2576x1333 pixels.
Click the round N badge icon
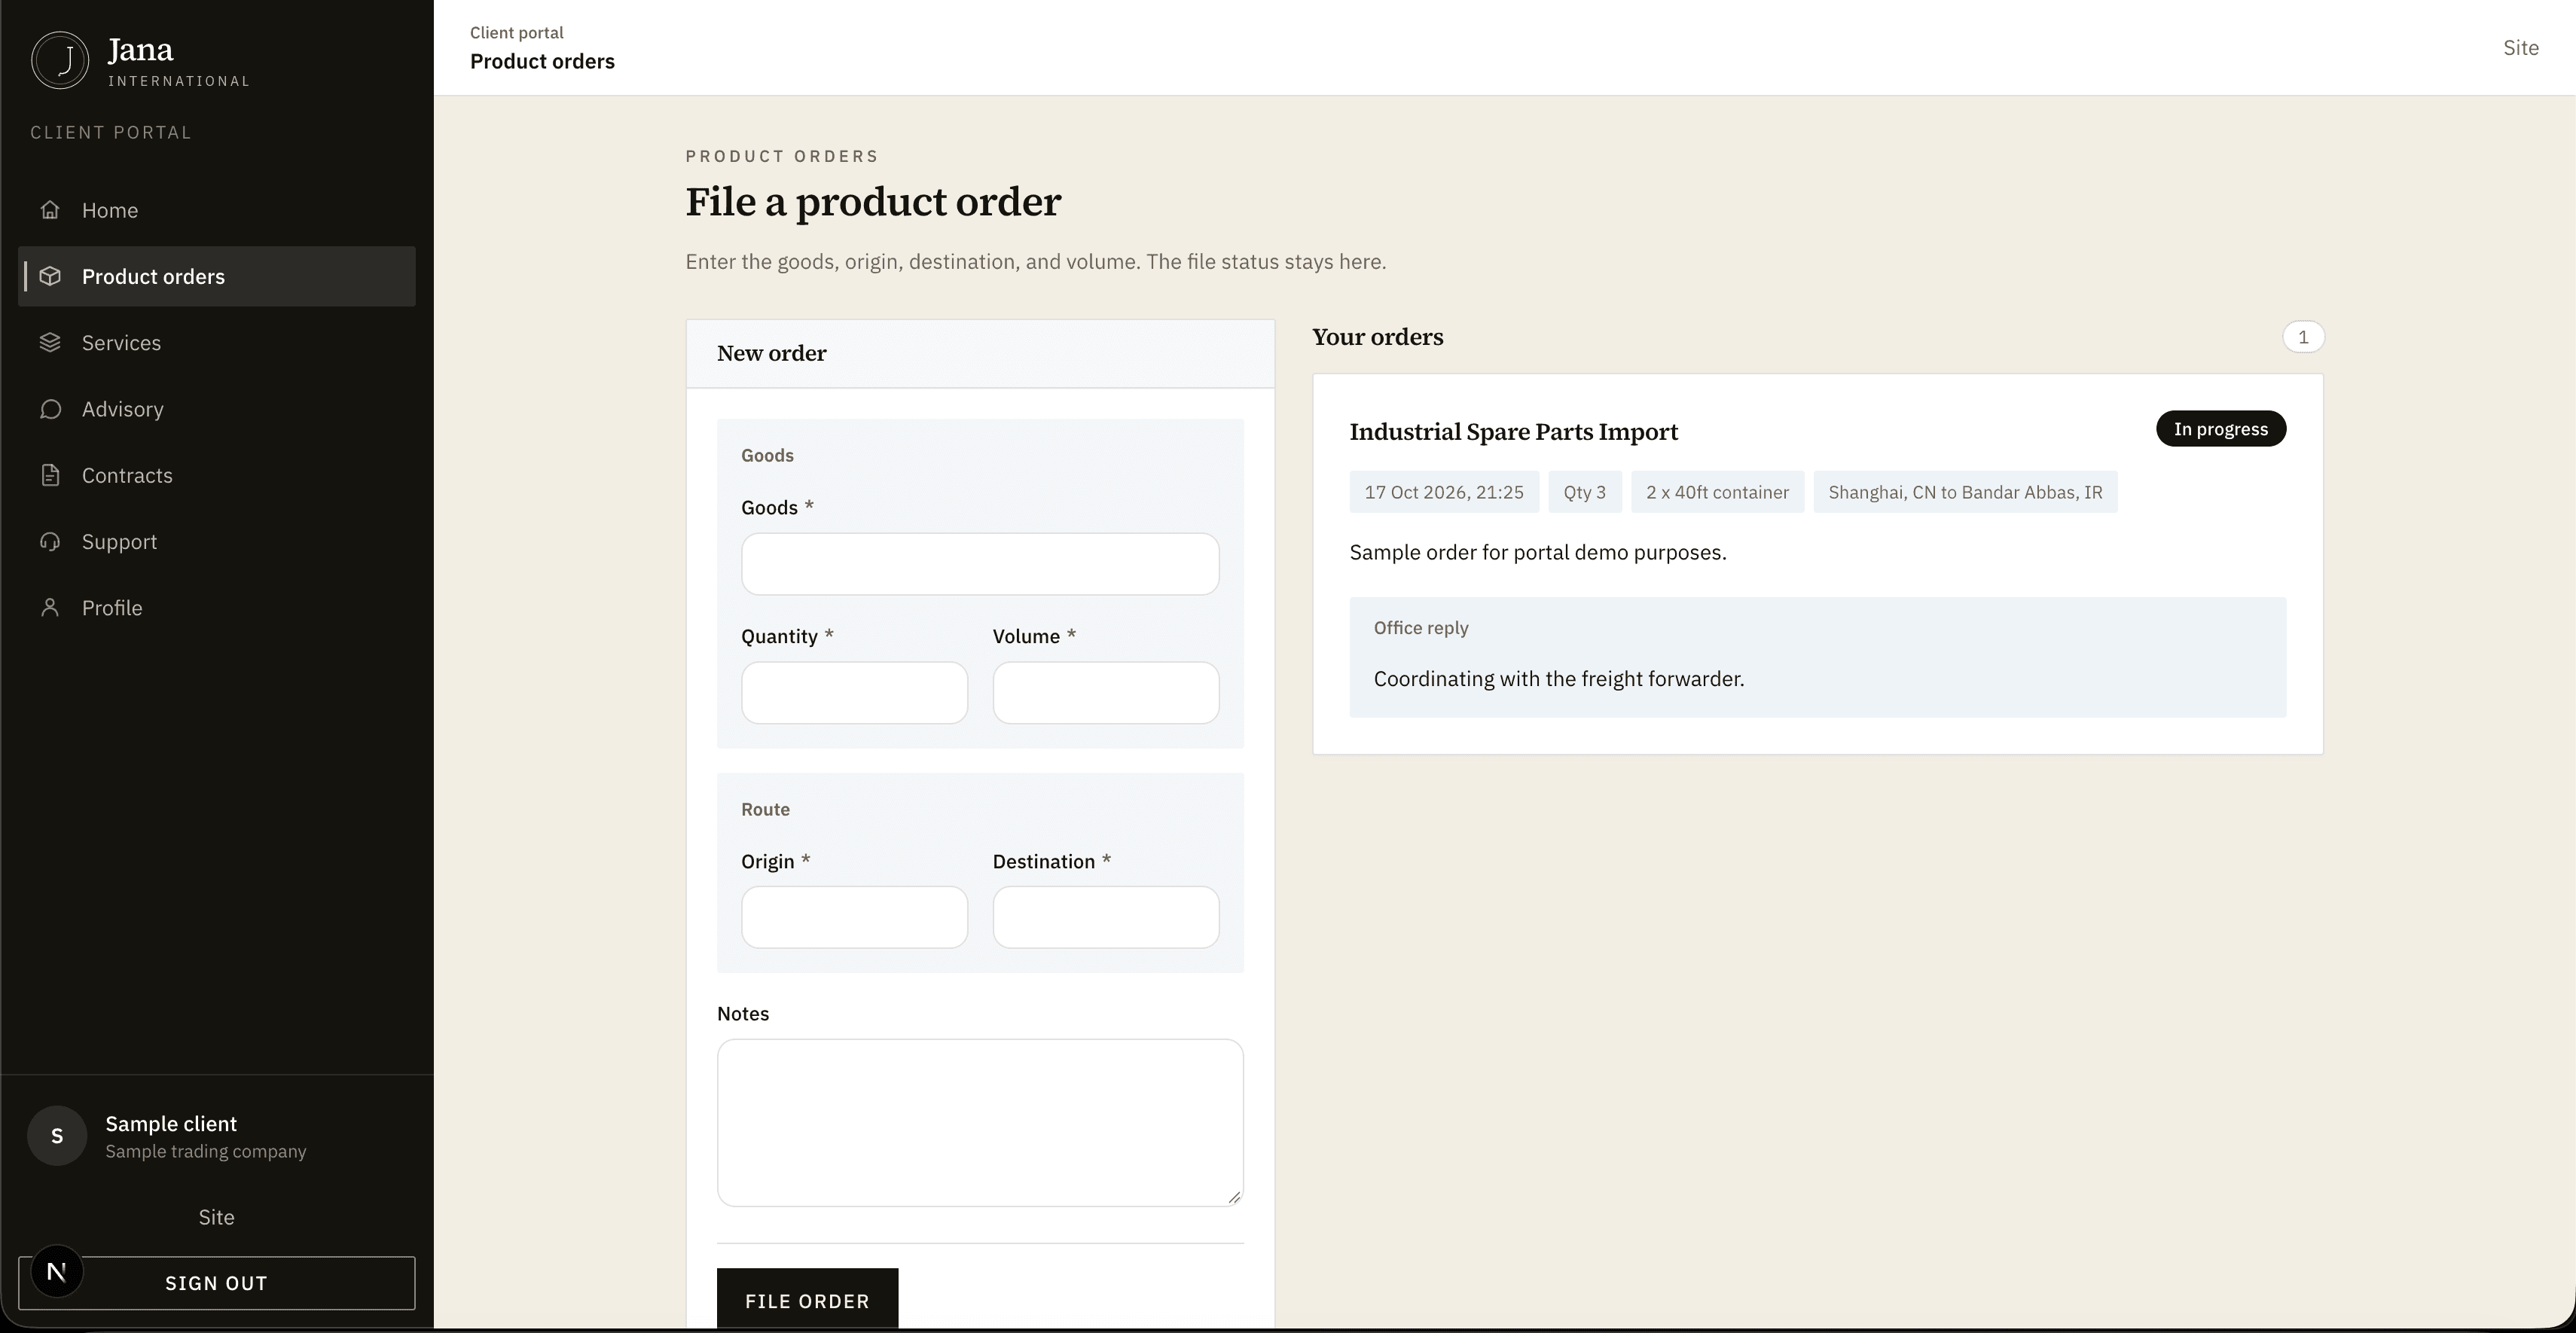[x=57, y=1272]
